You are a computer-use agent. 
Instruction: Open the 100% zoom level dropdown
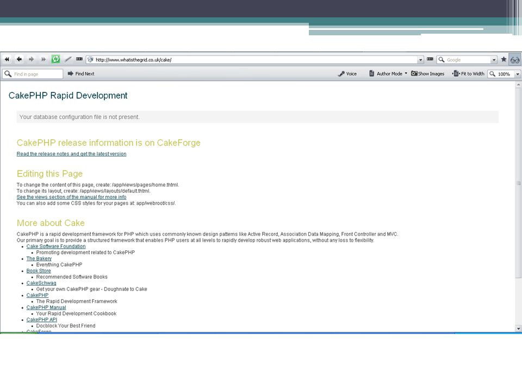[518, 74]
